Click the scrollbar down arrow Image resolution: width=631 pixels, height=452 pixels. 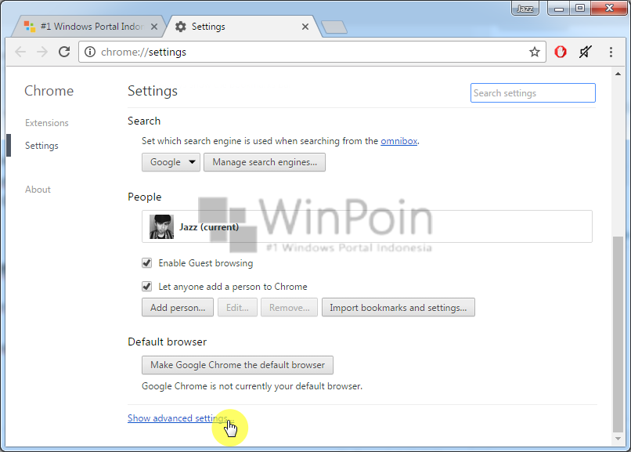tap(618, 439)
